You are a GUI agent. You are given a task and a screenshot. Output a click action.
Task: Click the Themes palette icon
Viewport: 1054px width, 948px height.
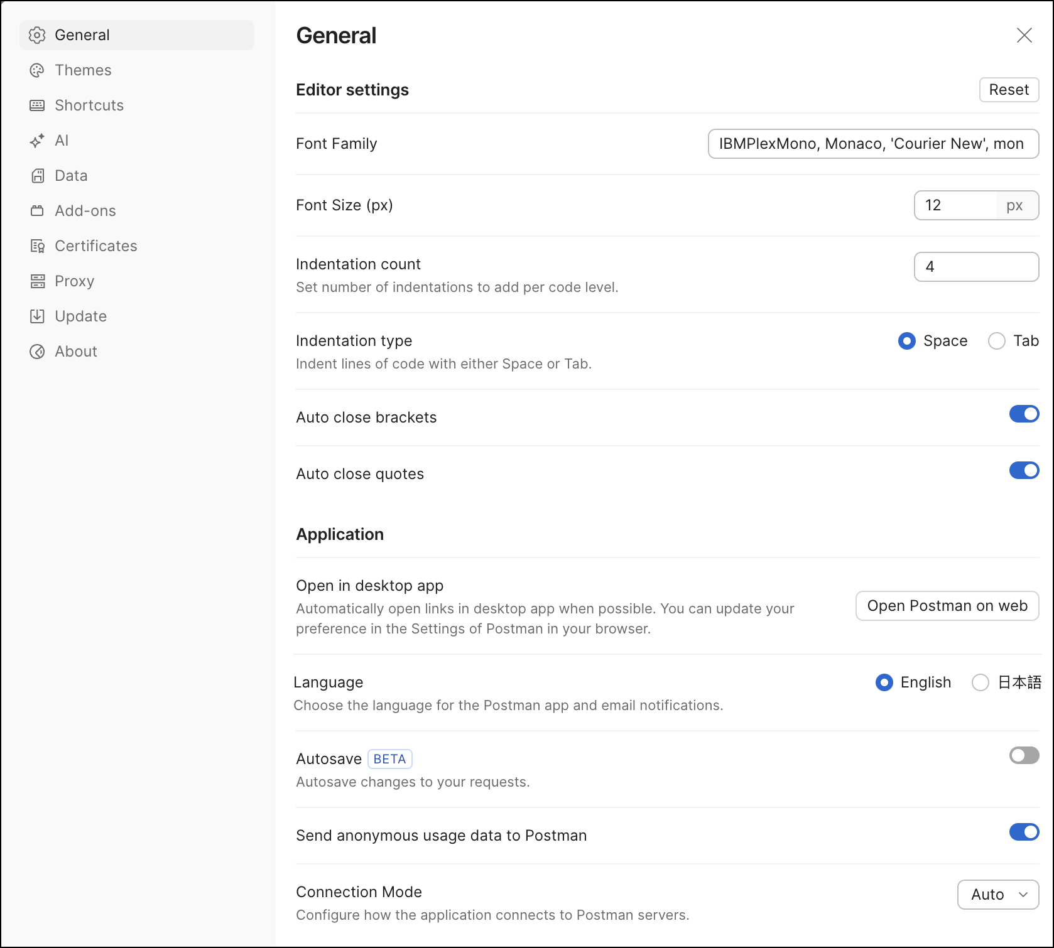click(x=37, y=70)
